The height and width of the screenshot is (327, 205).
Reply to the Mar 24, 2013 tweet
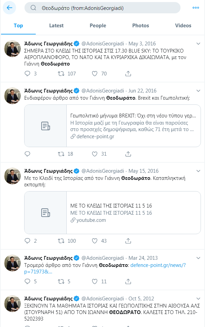(28, 282)
